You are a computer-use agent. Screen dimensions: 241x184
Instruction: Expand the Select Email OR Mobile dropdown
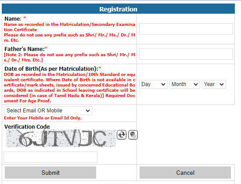tap(48, 111)
